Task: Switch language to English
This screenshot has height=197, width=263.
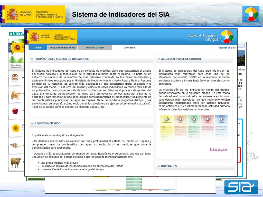Action: pyautogui.click(x=232, y=47)
